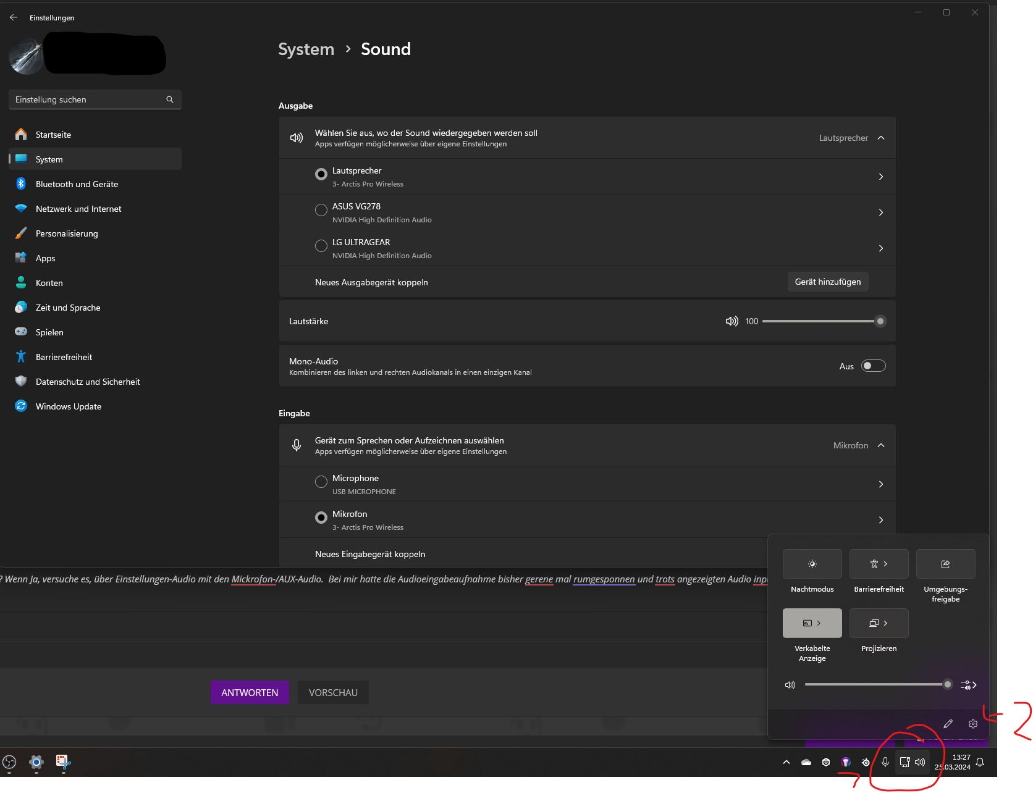Click the Einstellung suchen search field
Viewport: 1033px width, 793px height.
(x=90, y=99)
